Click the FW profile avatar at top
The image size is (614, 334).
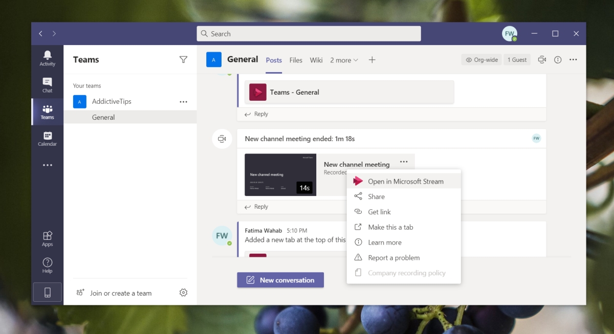coord(509,34)
